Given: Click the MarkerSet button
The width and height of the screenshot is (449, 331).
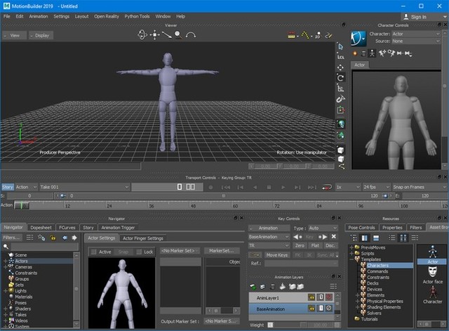Looking at the screenshot, I should 221,251.
